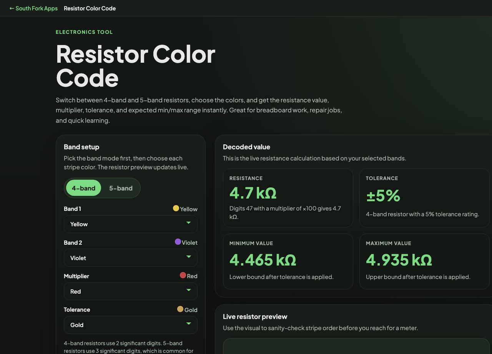
Task: Switch to 5-band mode
Action: coord(121,188)
